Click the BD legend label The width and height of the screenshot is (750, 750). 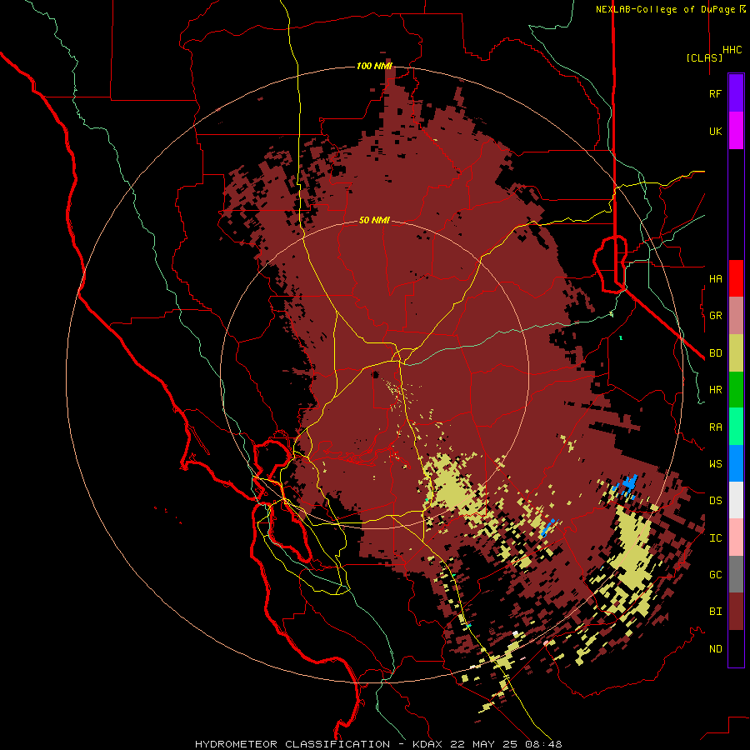(715, 353)
